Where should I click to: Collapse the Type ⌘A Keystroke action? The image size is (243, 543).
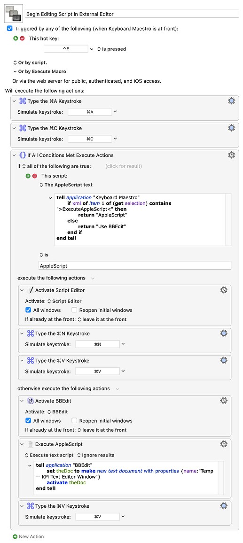(14, 101)
